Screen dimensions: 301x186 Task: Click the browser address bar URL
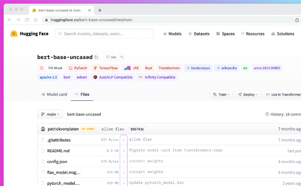(x=91, y=20)
